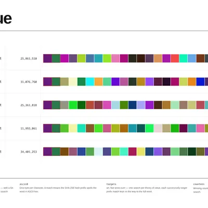Click the ascii8 footer heading

click(x=24, y=184)
